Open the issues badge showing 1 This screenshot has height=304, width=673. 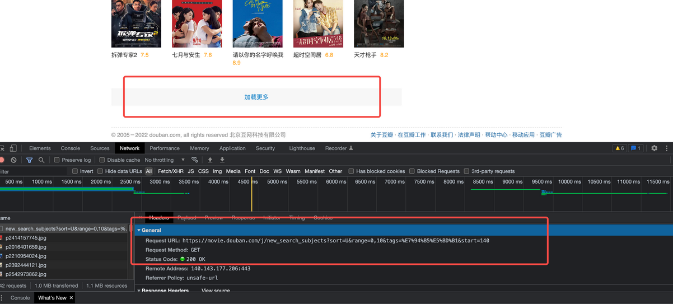[x=635, y=148]
